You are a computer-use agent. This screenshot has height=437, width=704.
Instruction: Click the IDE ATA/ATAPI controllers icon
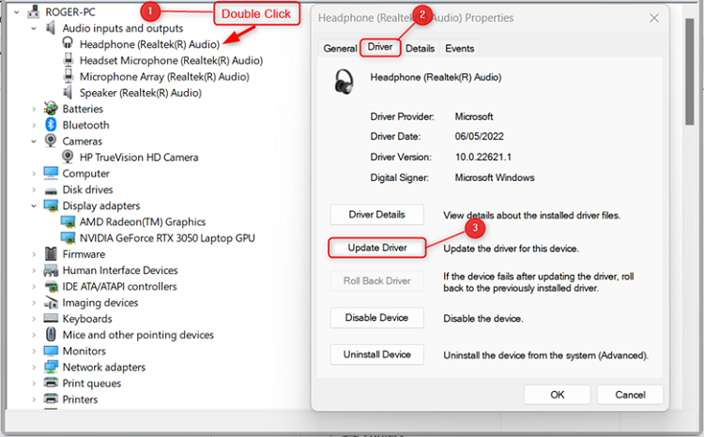point(51,286)
